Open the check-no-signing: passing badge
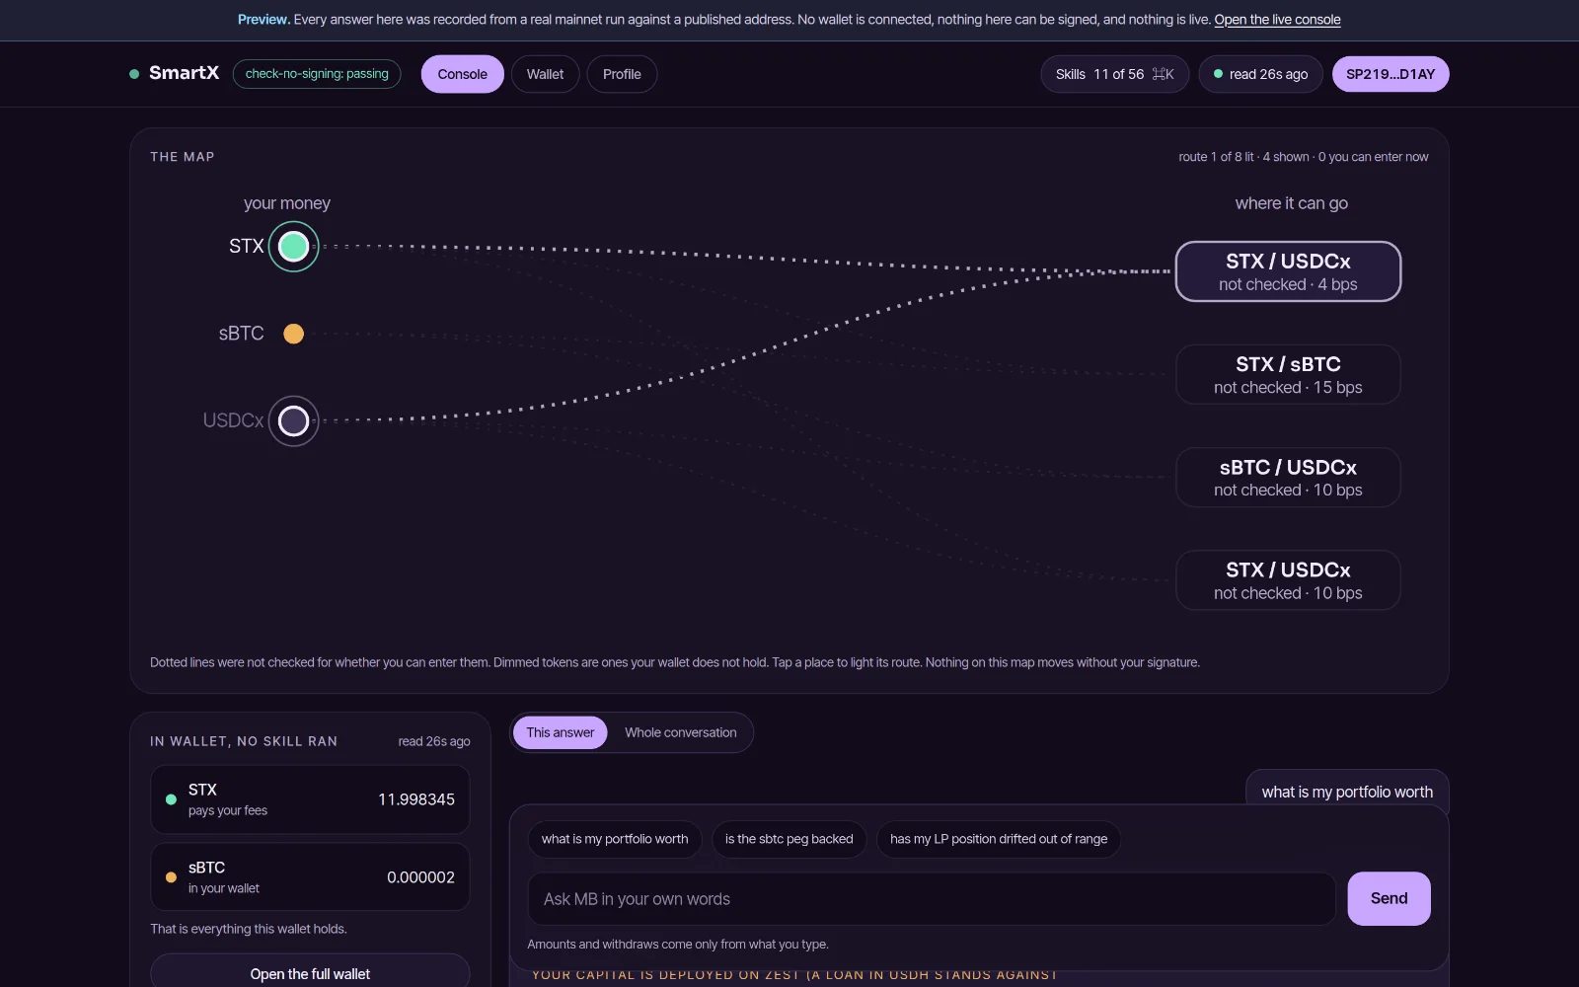Image resolution: width=1579 pixels, height=987 pixels. click(x=317, y=74)
